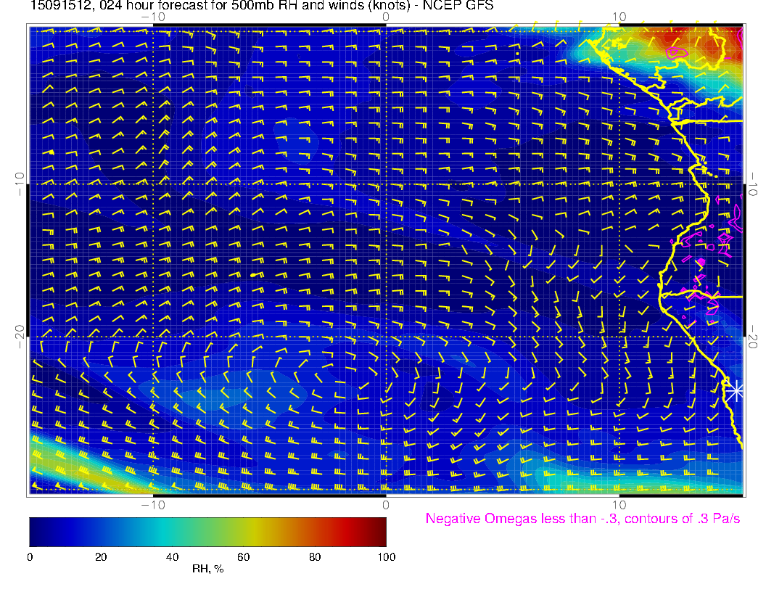Click the white asterisk marker on the coast
Image resolution: width=766 pixels, height=592 pixels.
coord(736,390)
